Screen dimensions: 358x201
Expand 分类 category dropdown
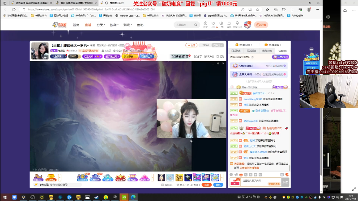coord(101,25)
